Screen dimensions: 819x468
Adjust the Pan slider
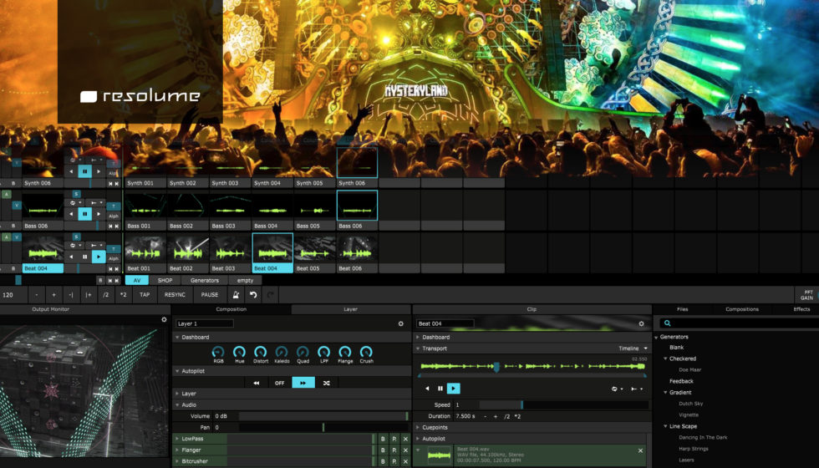323,427
